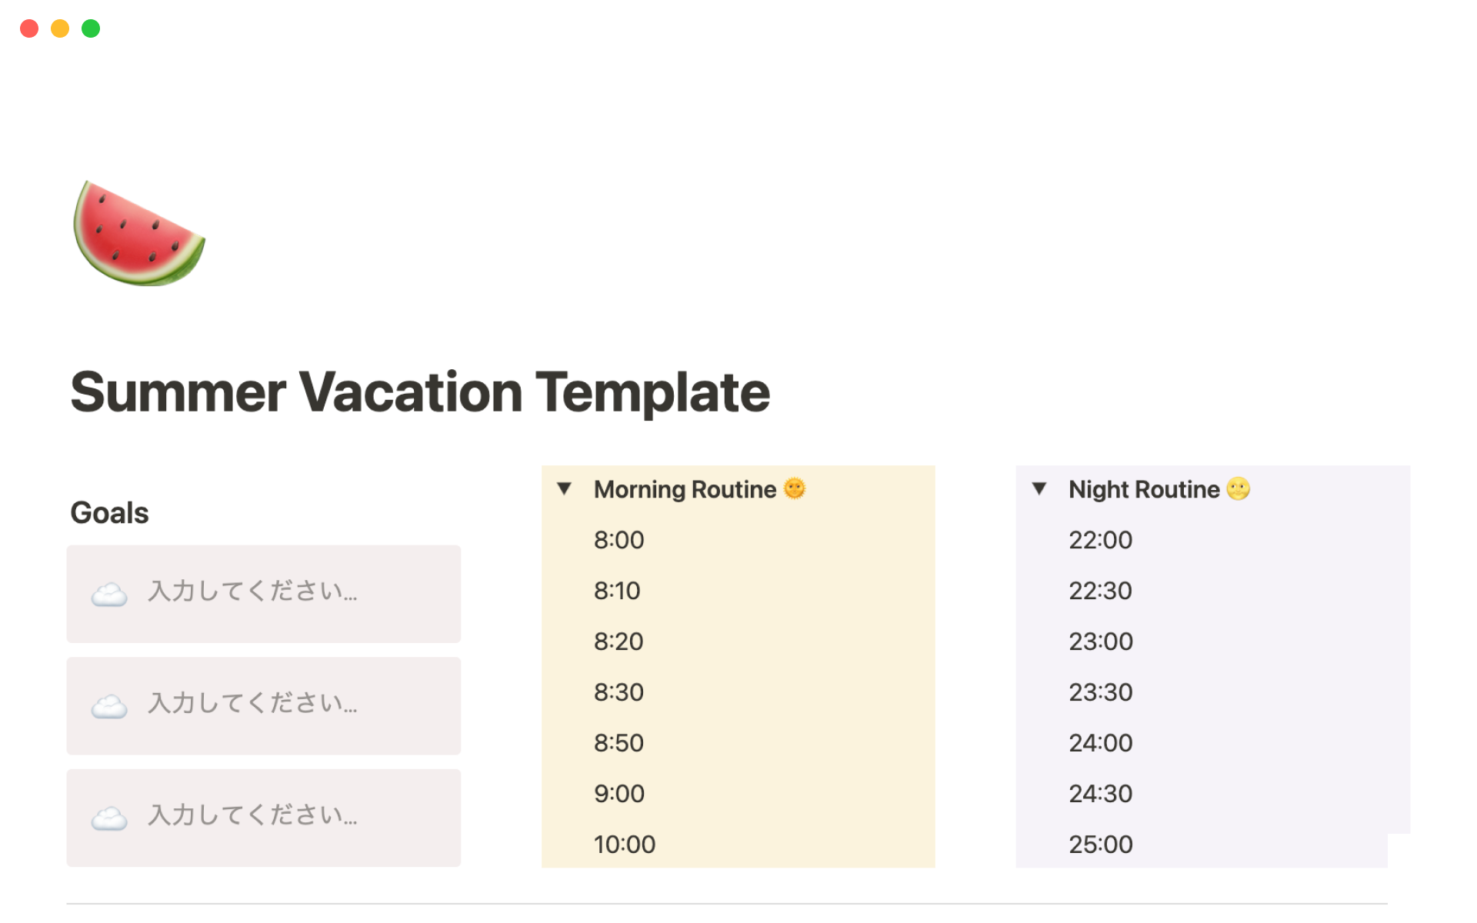The height and width of the screenshot is (923, 1477).
Task: Collapse the Night Routine toggle
Action: pyautogui.click(x=1039, y=488)
